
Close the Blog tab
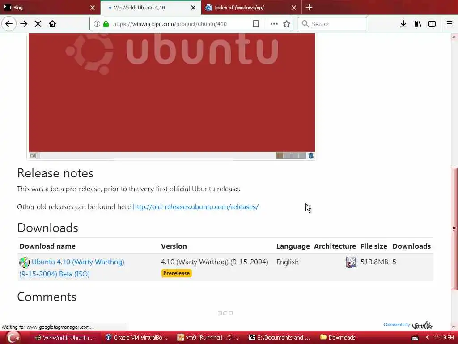coord(93,8)
